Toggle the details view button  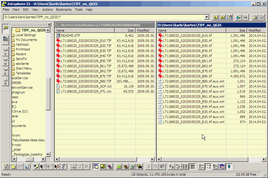(192, 167)
